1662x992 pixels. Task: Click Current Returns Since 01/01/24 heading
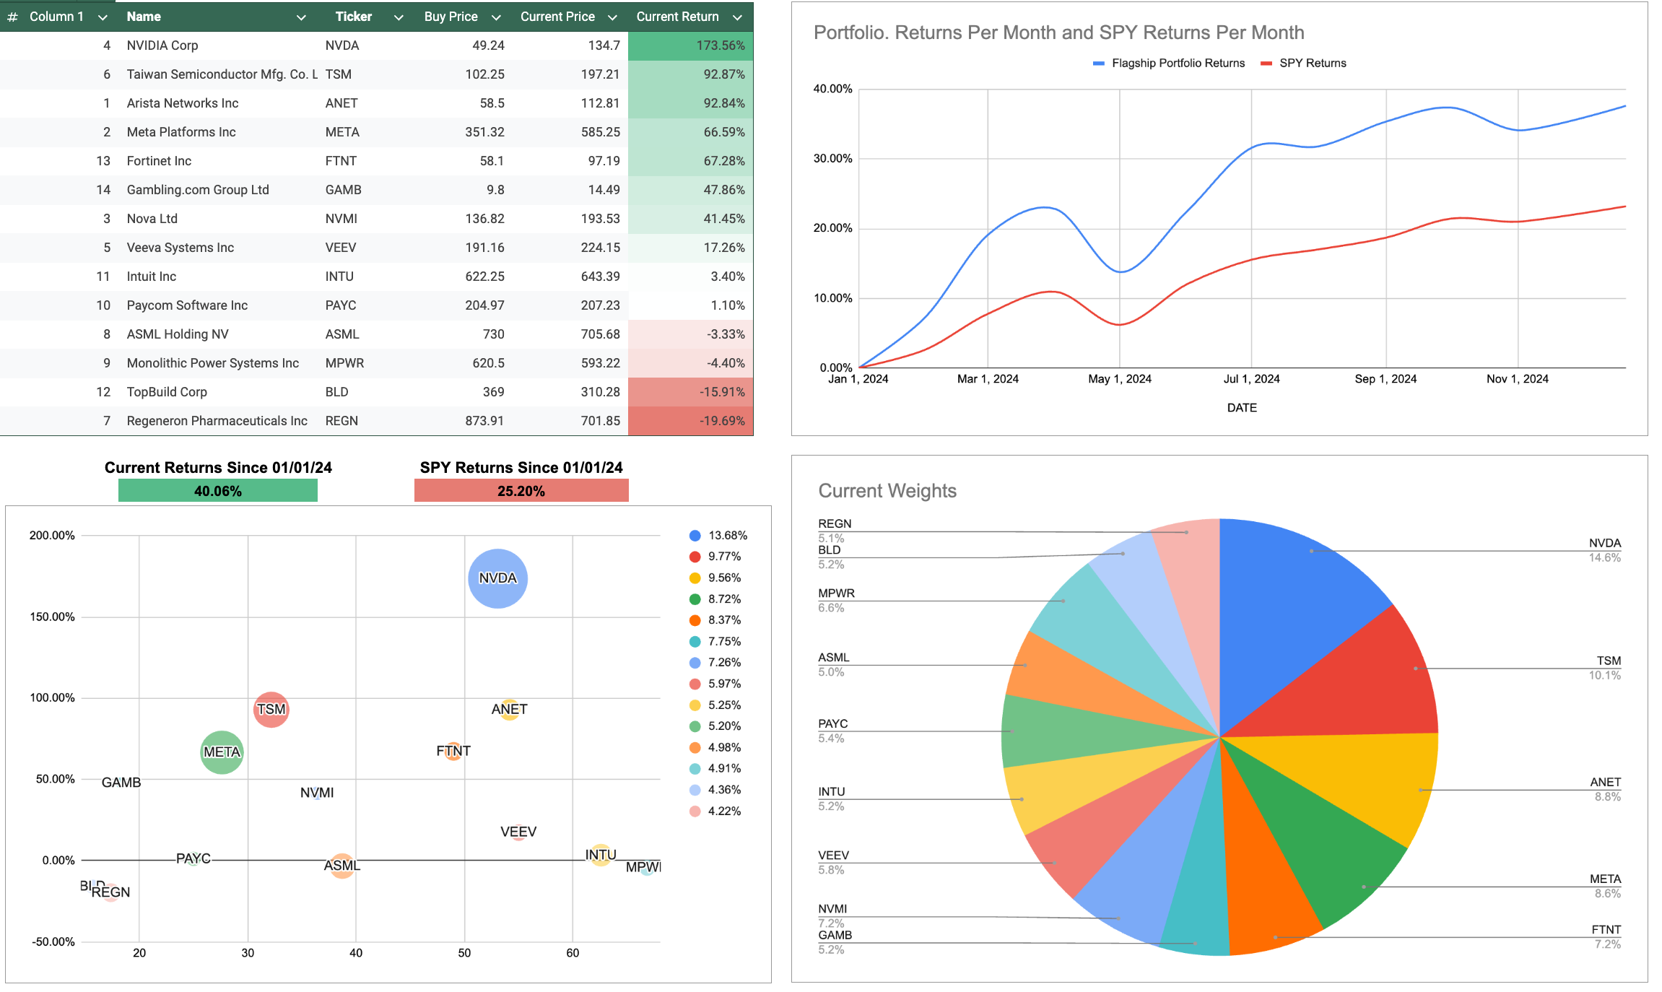point(218,468)
